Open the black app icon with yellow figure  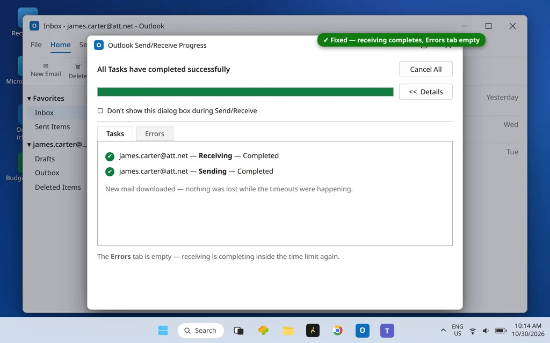[313, 330]
